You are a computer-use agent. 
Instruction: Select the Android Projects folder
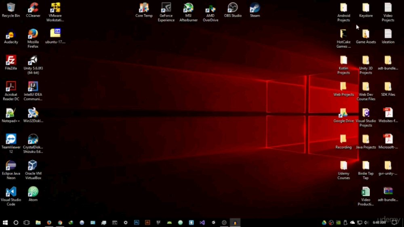coord(343,12)
